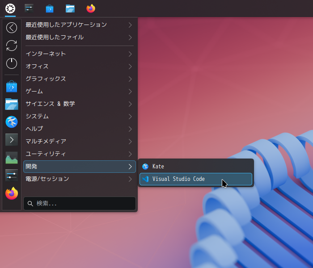Viewport: 313px width, 268px height.
Task: Launch System Settings from the top panel
Action: tap(29, 8)
